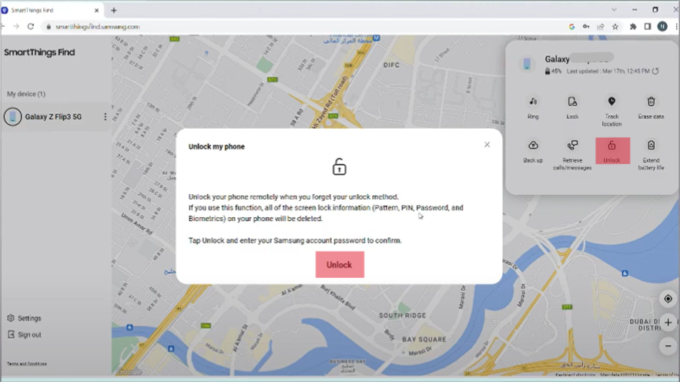Viewport: 680px width, 382px height.
Task: Zoom out the map with minus
Action: [x=668, y=346]
